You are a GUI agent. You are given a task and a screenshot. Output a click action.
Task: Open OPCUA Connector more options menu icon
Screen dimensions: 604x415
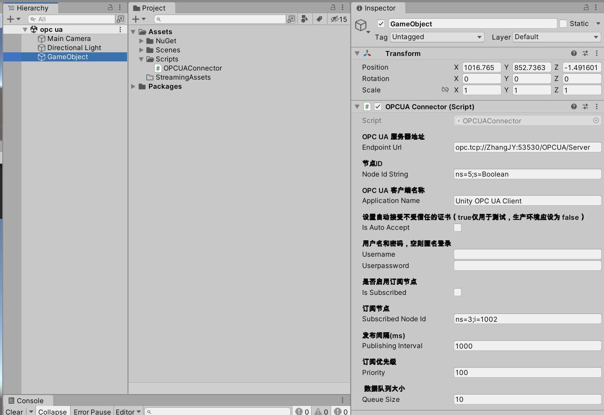(x=596, y=106)
